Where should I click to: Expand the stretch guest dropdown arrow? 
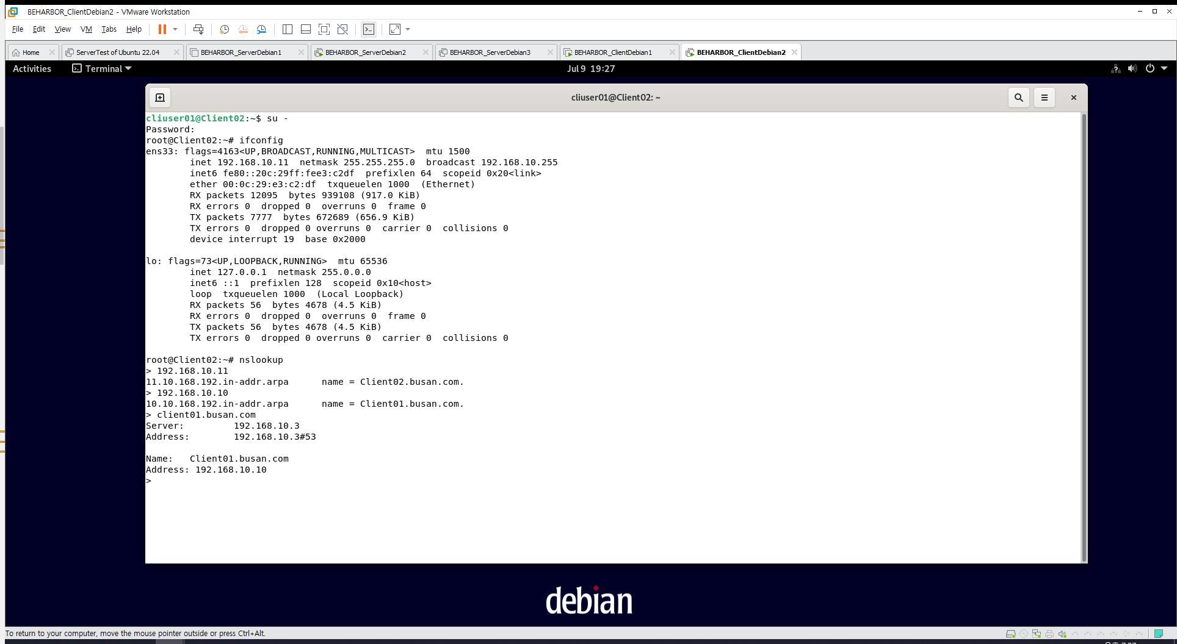408,29
